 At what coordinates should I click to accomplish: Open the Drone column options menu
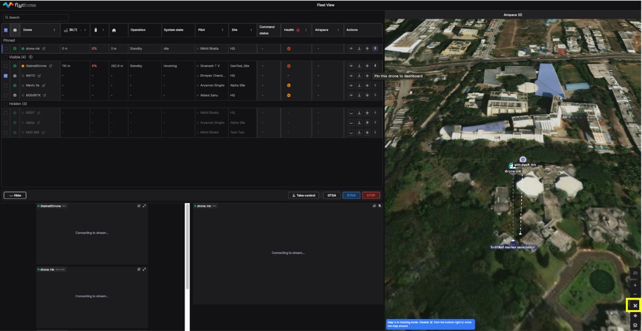point(54,30)
